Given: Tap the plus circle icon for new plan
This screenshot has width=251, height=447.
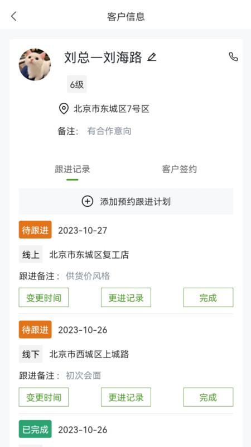Looking at the screenshot, I should tap(88, 201).
